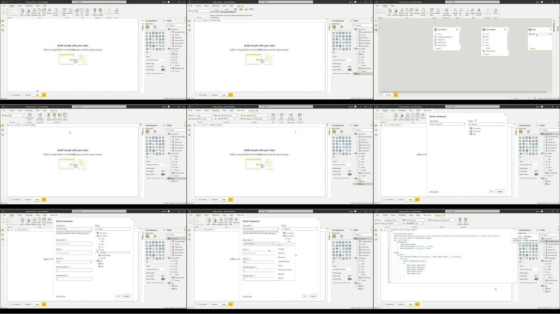Screen dimensions: 560x314
Task: Open more options on _Calculations model card
Action: point(459,29)
